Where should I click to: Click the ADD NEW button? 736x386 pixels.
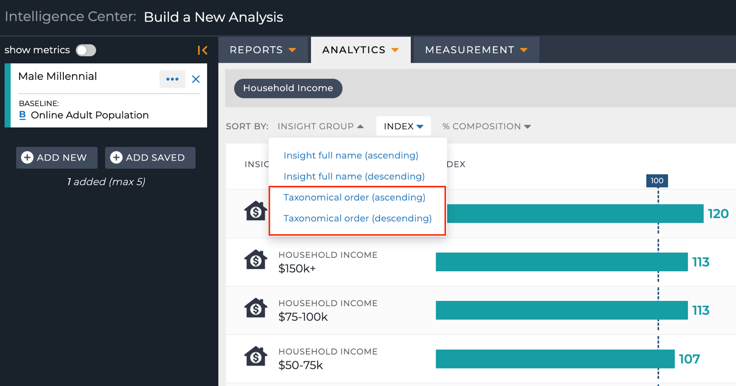(x=57, y=157)
